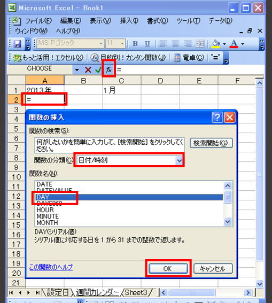
Task: Open the 電卓 calculator tool
Action: click(189, 58)
